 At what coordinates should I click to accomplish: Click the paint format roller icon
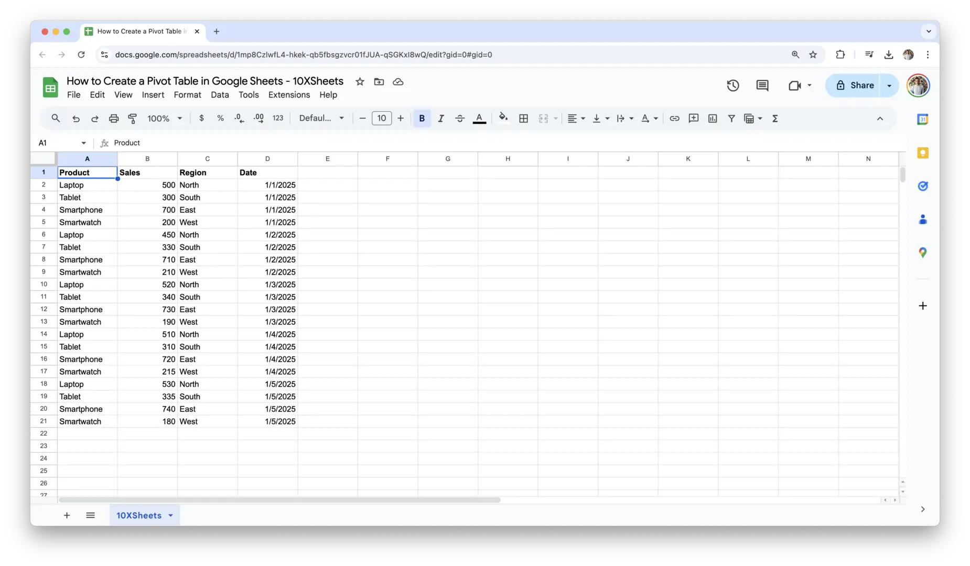pyautogui.click(x=133, y=118)
